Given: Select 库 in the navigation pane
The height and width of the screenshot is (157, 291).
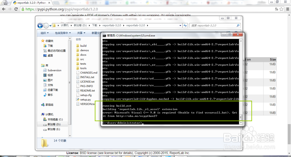Looking at the screenshot, I should (47, 66).
